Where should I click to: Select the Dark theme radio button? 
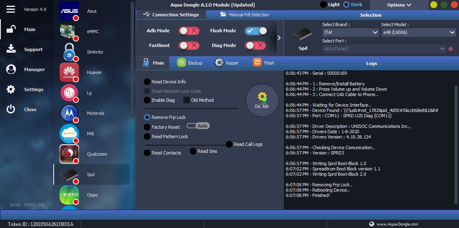point(346,4)
